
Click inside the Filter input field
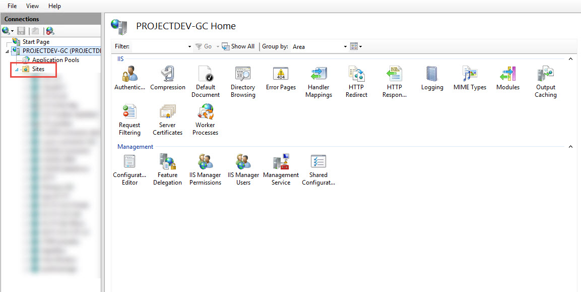click(156, 46)
